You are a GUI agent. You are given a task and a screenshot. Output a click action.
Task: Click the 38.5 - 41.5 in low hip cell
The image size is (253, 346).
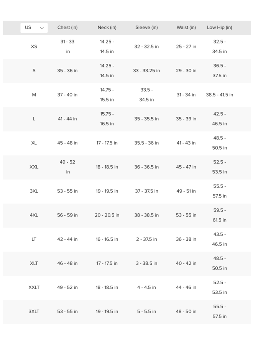220,95
